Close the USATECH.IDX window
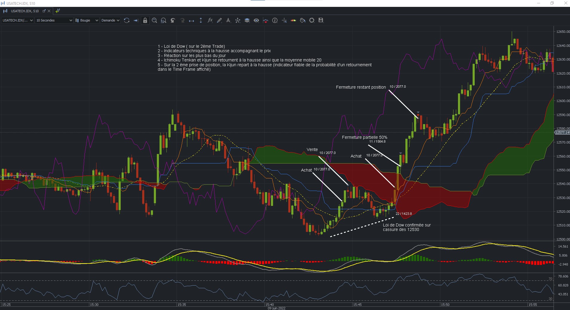The image size is (570, 310). pos(566,3)
